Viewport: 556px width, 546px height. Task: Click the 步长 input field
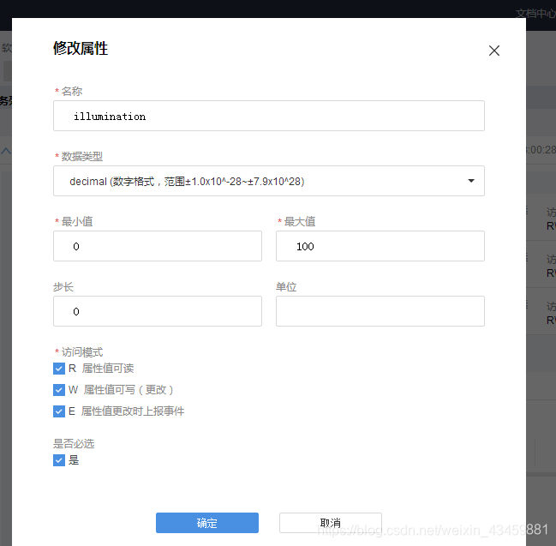click(x=158, y=311)
